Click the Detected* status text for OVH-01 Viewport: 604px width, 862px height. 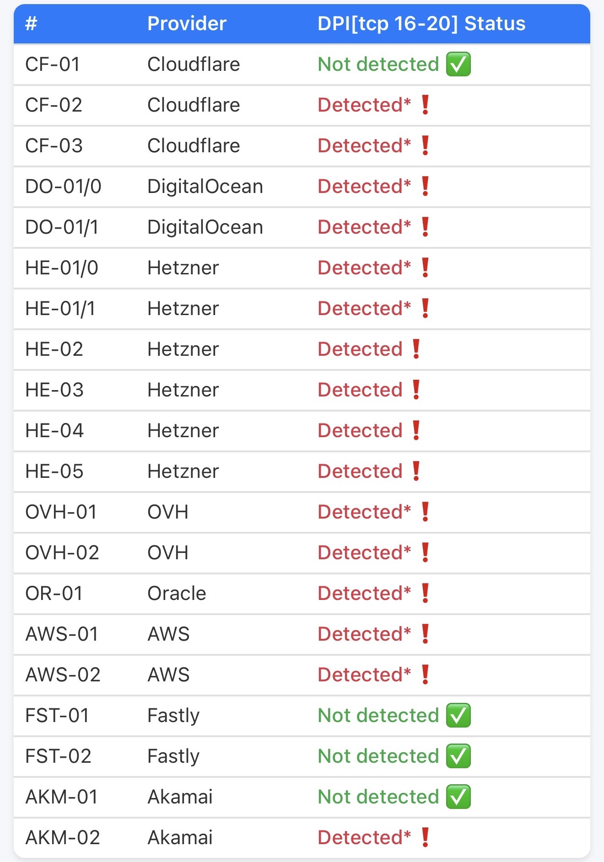click(x=364, y=512)
